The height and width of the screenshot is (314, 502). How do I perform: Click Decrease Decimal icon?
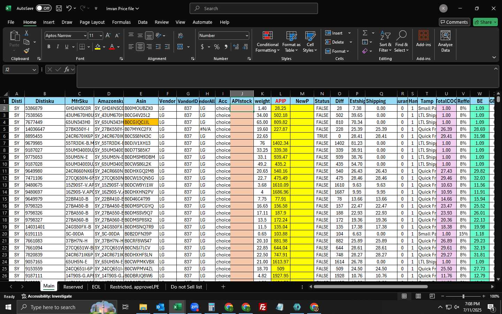tap(245, 47)
